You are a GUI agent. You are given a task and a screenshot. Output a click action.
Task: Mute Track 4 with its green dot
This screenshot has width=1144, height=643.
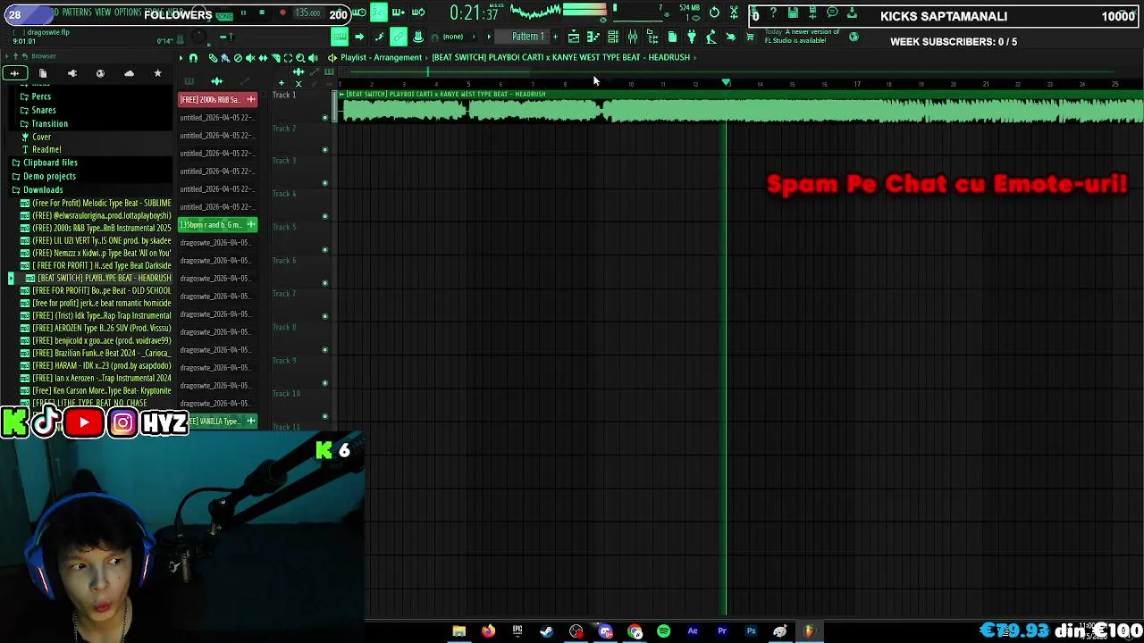(x=324, y=216)
